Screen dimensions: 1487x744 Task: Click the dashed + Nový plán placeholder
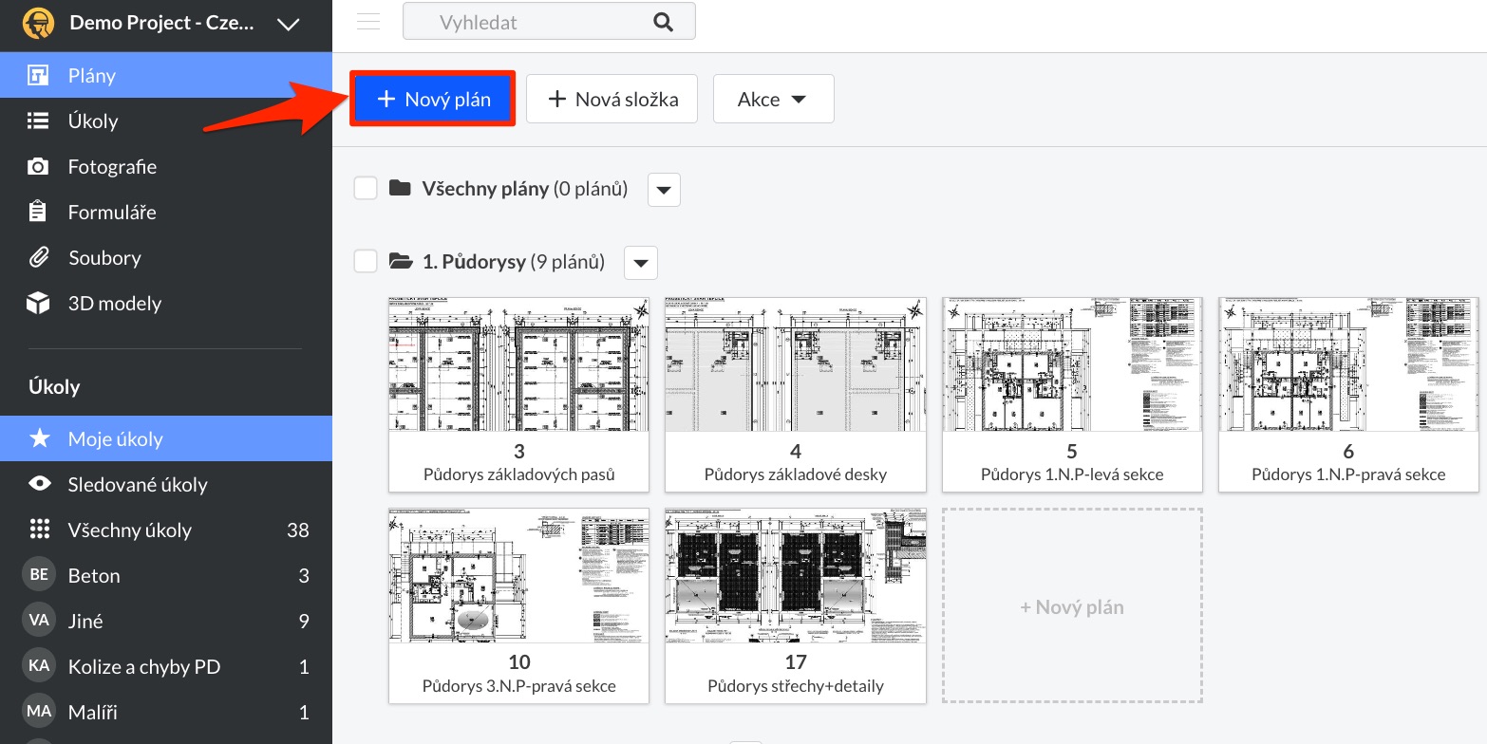coord(1072,605)
